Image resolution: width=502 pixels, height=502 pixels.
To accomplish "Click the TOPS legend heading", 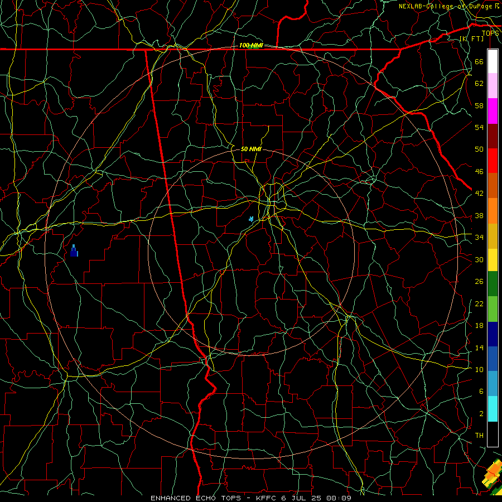I will coord(490,33).
